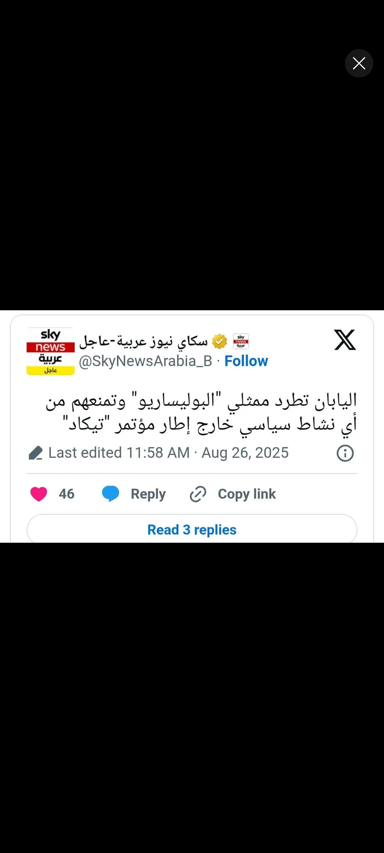Viewport: 384px width, 853px height.
Task: Follow the SkyNewsArabia_B account
Action: 246,361
